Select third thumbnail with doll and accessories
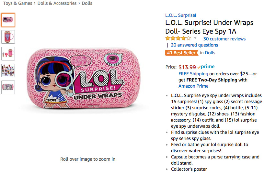Screen dimensions: 264x173 pos(8,54)
